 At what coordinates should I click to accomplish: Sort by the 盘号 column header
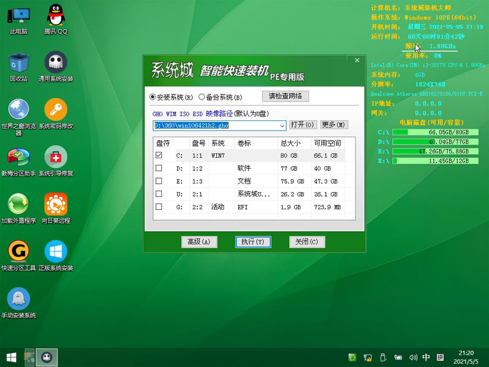[199, 143]
